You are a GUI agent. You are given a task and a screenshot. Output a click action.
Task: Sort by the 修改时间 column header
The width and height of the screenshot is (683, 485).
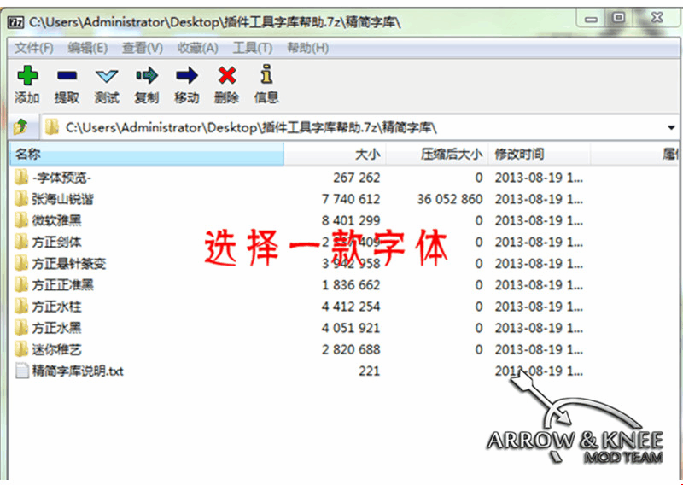(x=539, y=154)
